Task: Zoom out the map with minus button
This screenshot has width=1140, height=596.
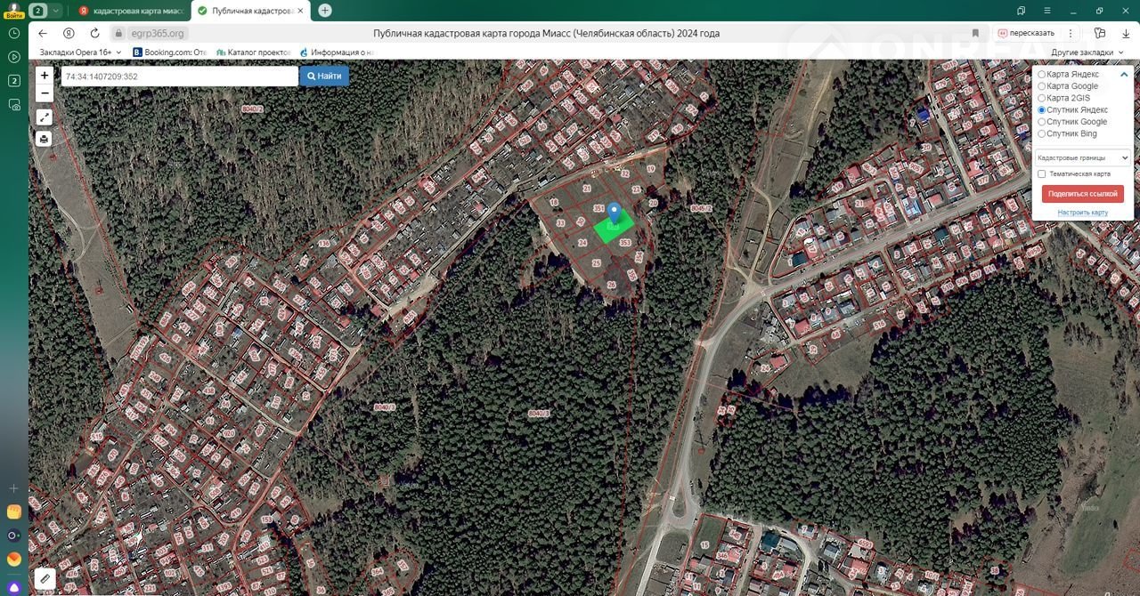Action: click(x=45, y=93)
